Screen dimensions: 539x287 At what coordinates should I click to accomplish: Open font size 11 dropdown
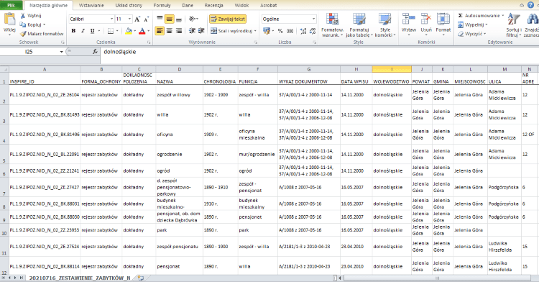pos(129,19)
